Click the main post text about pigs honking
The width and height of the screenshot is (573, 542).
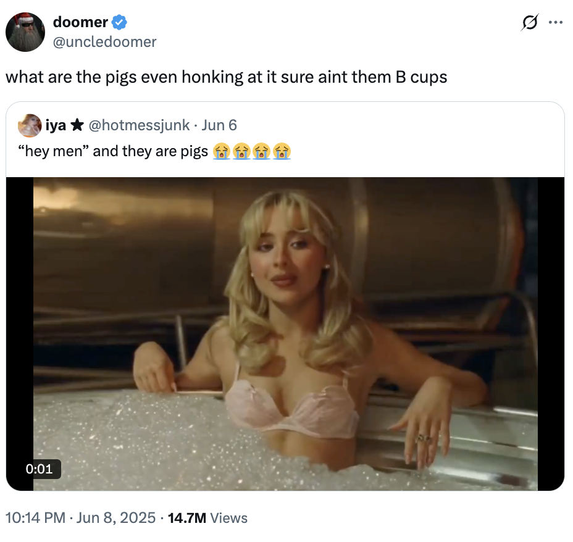tap(226, 78)
